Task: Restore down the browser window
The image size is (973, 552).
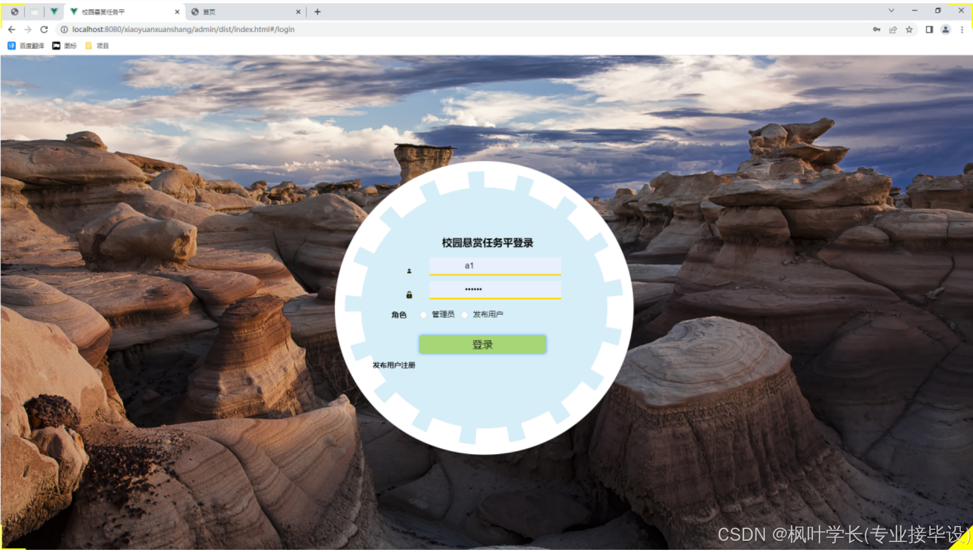Action: coord(938,11)
